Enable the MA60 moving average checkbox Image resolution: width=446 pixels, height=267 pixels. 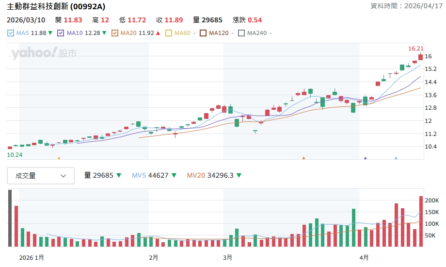[169, 33]
